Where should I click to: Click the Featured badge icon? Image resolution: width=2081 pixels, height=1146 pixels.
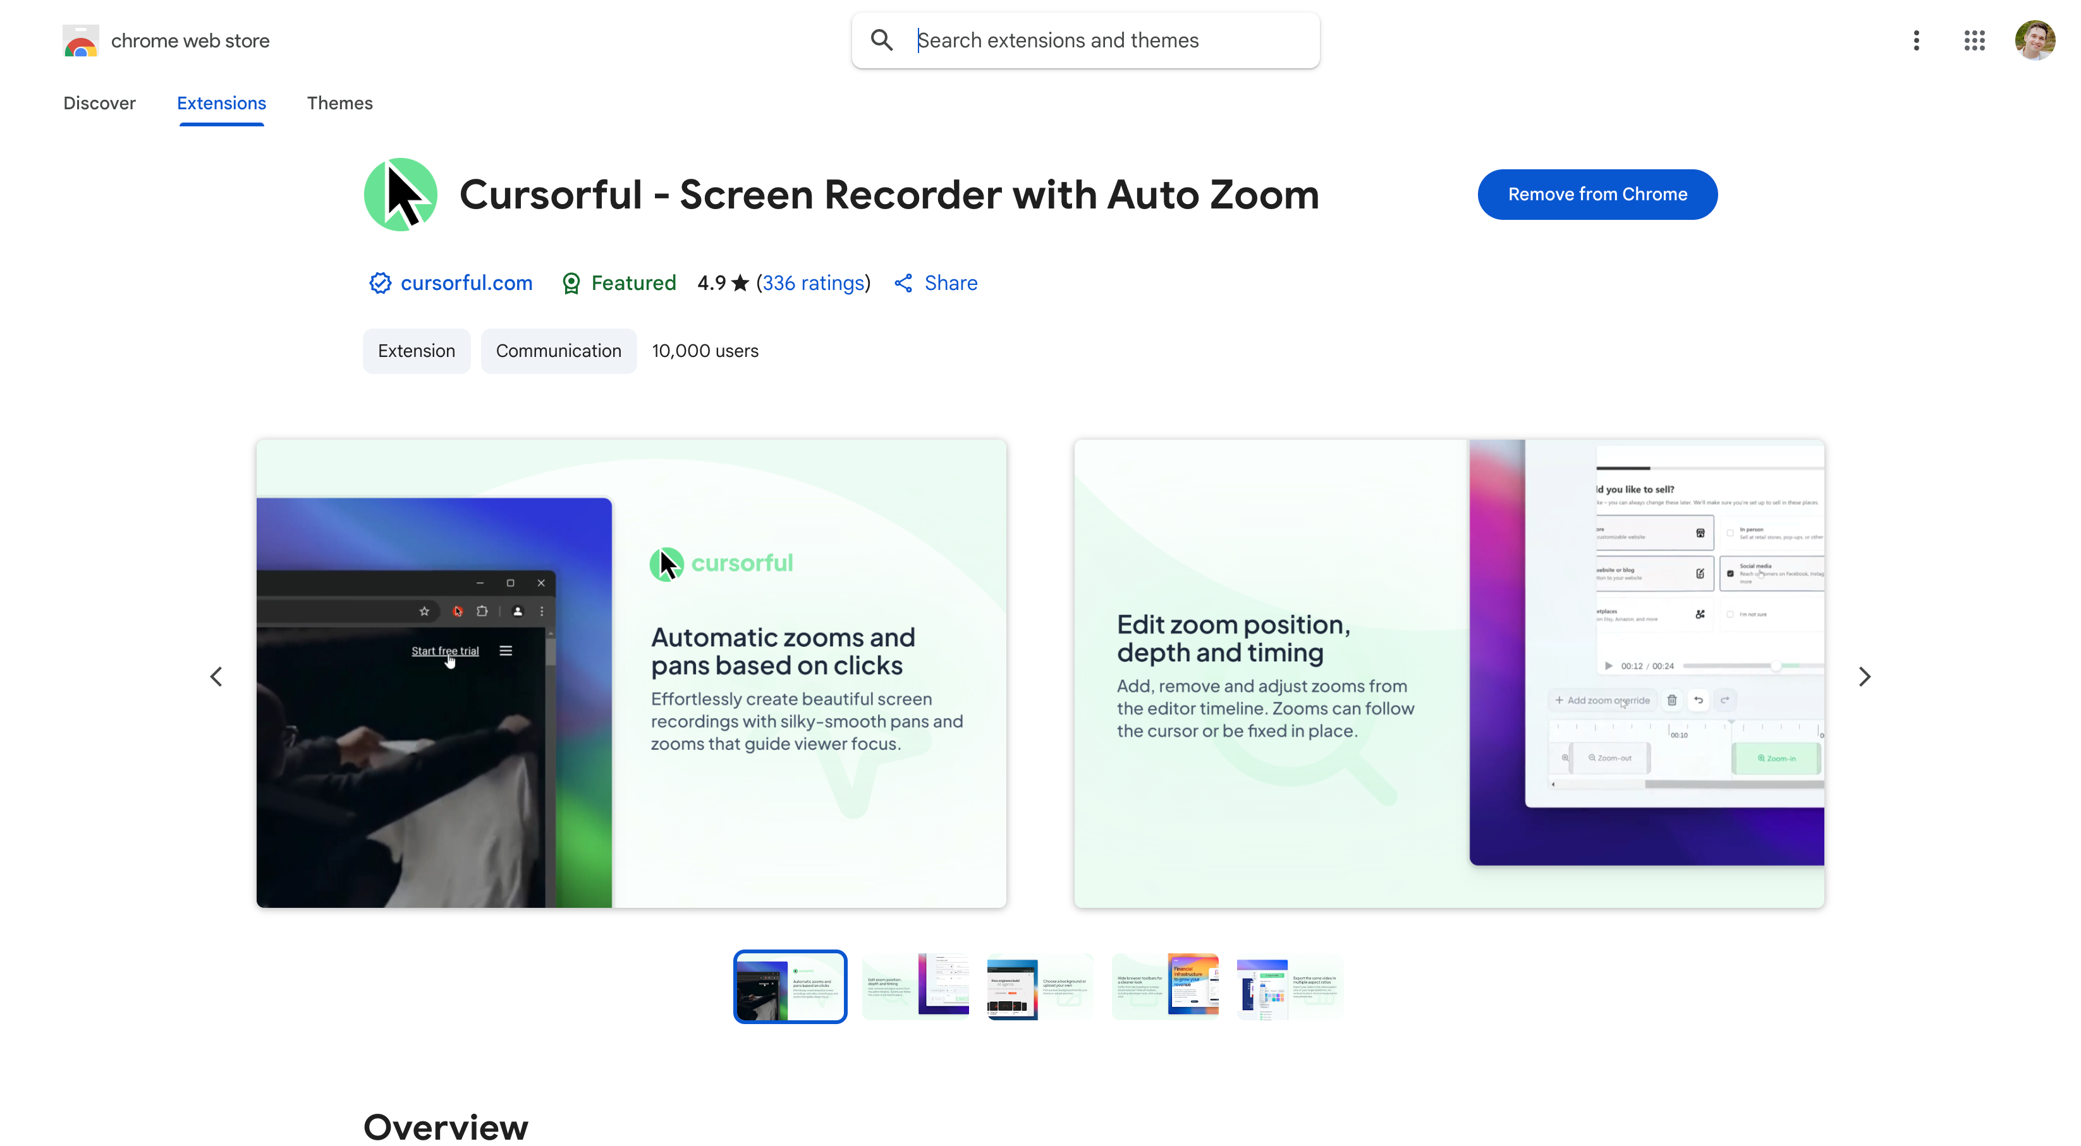571,284
